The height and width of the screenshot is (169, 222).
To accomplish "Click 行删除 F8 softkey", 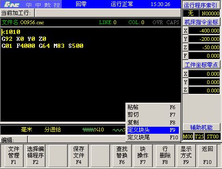I will click(x=165, y=156).
